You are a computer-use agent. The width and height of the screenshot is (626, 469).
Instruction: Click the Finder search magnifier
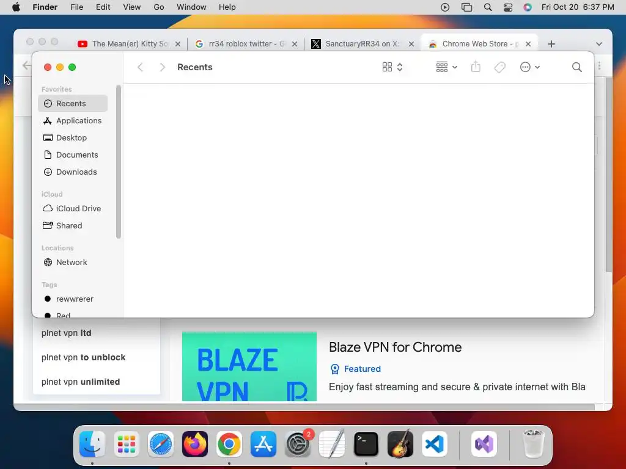click(x=576, y=67)
